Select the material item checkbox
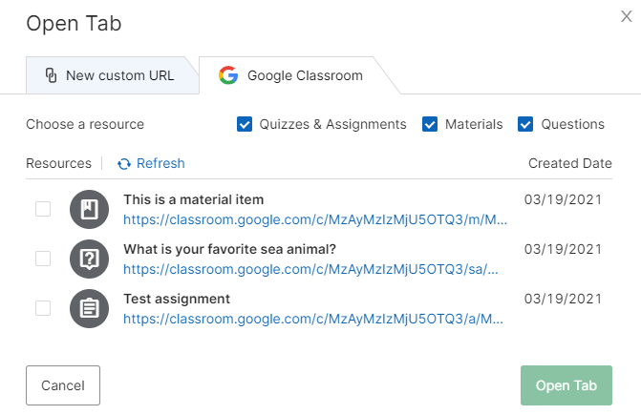Image resolution: width=641 pixels, height=415 pixels. coord(43,209)
